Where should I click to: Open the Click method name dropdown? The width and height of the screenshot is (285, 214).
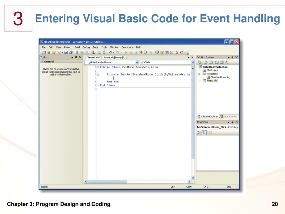[x=193, y=62]
